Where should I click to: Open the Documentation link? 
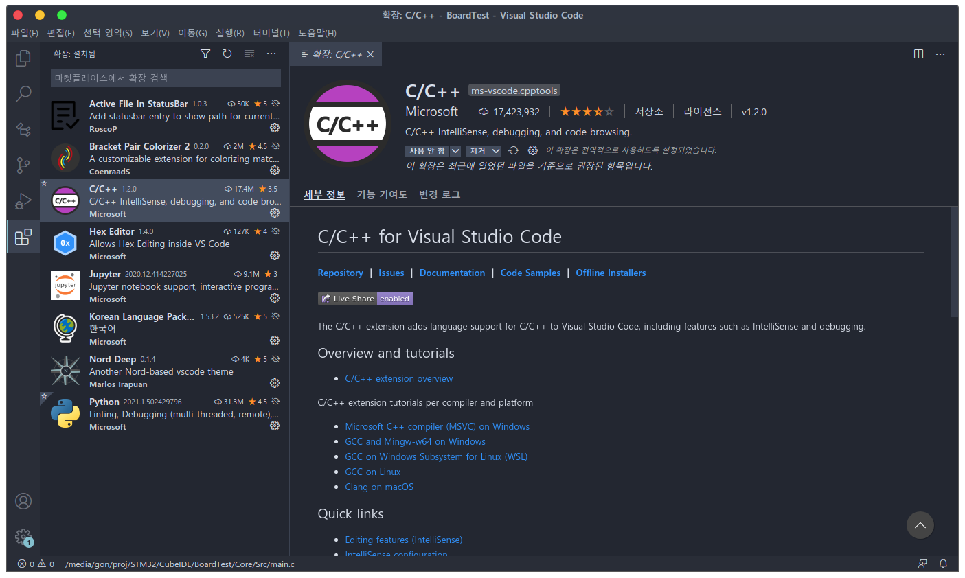tap(452, 273)
